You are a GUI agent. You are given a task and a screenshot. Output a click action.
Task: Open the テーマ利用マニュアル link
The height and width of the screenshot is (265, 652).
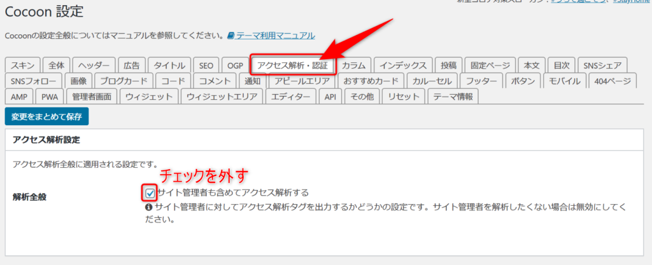[x=275, y=36]
